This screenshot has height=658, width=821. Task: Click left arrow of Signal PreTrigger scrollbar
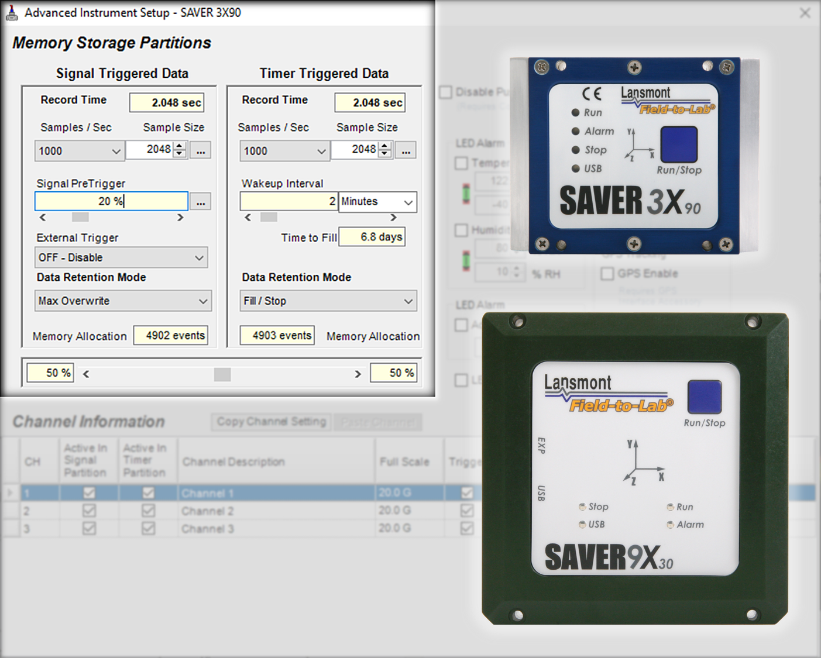(43, 217)
